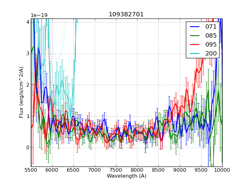Select the cyan line sample for 200

(195, 53)
